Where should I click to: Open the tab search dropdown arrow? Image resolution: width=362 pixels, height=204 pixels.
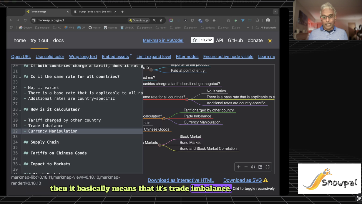(275, 12)
